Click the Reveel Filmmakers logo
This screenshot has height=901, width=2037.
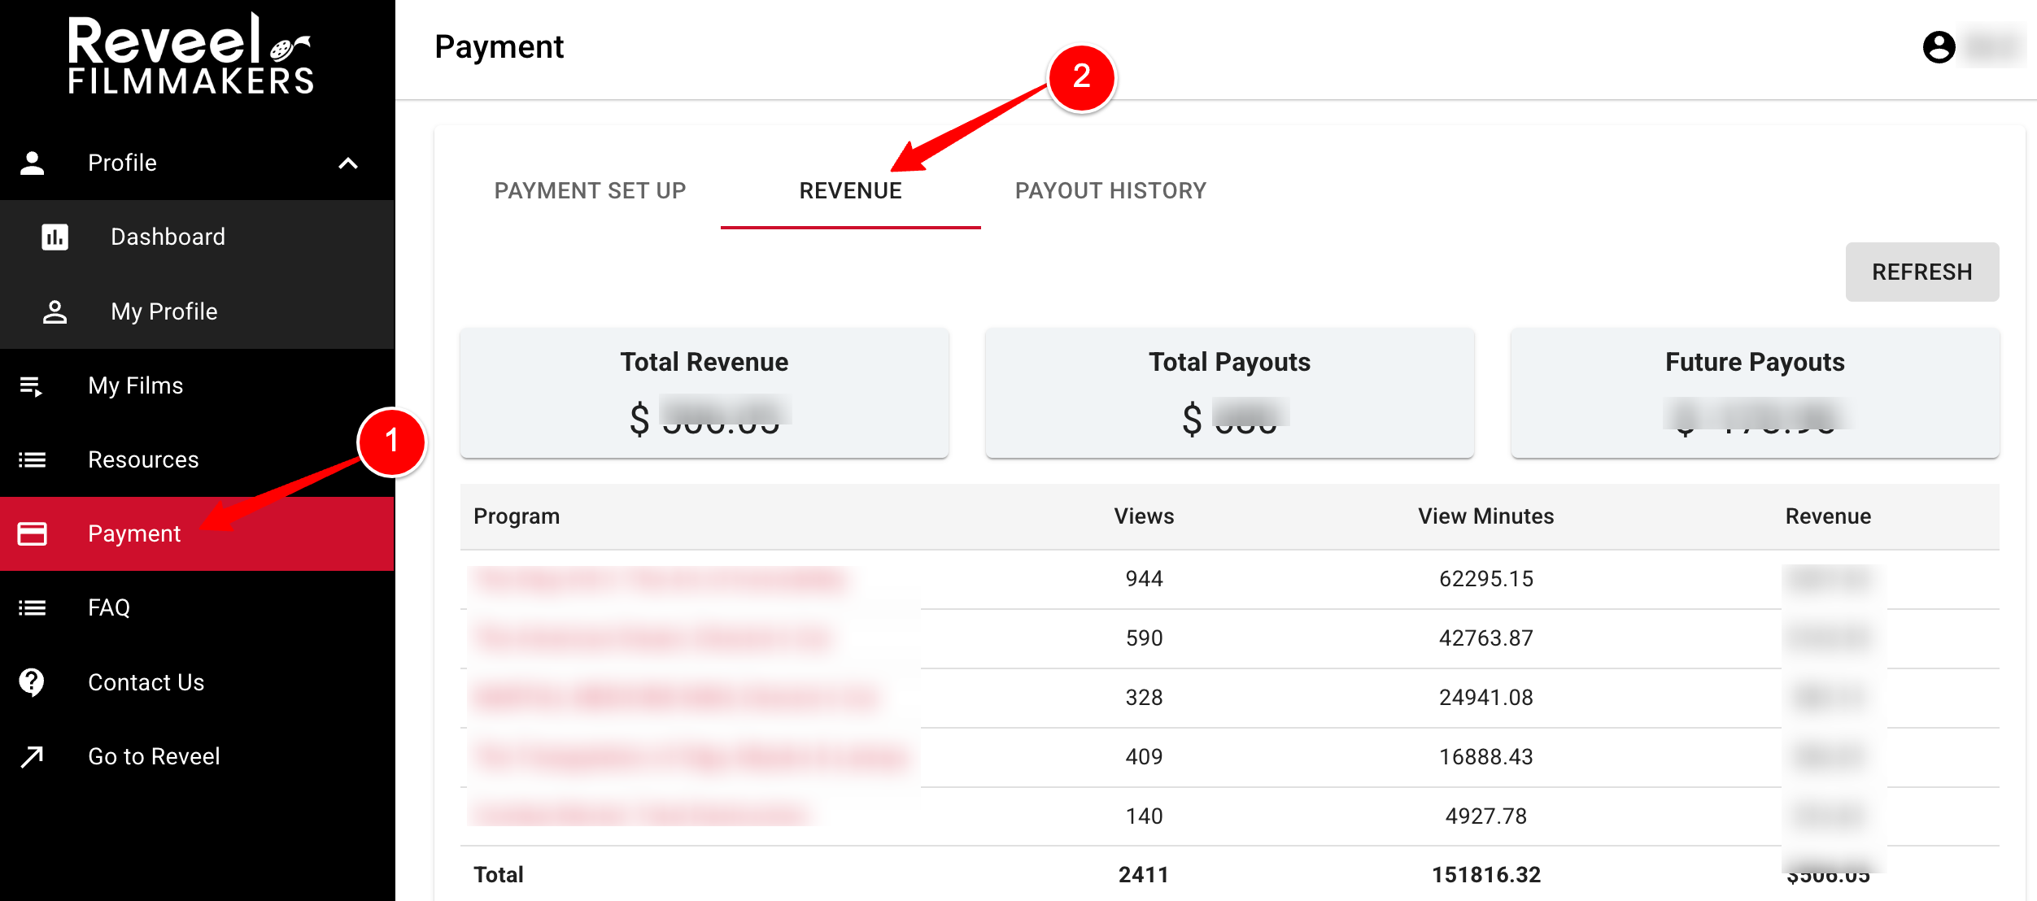(190, 55)
